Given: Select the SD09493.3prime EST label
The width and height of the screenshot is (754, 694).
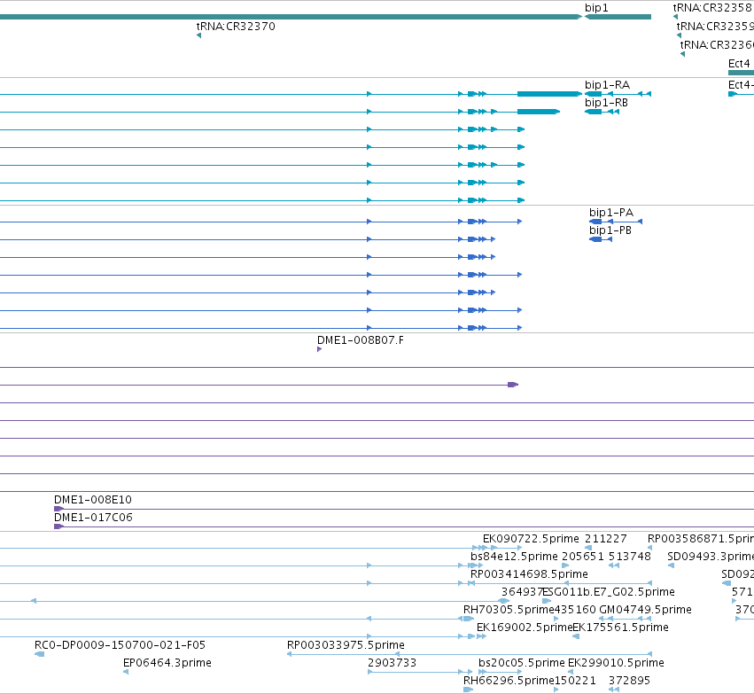Looking at the screenshot, I should click(711, 557).
